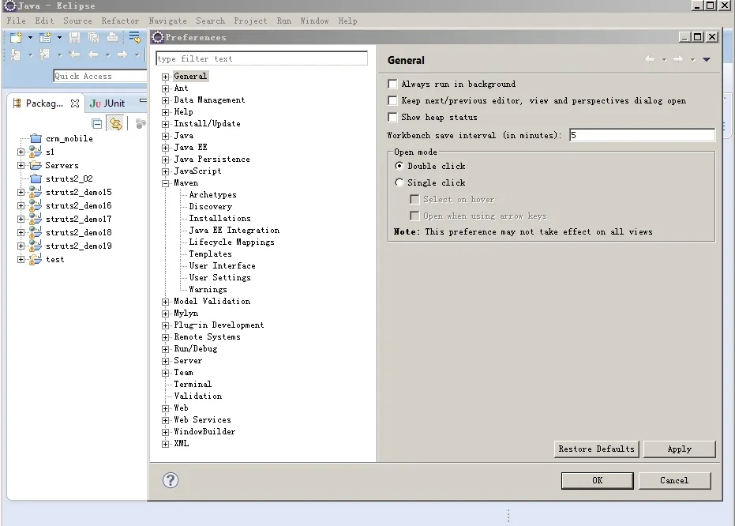This screenshot has height=526, width=735.
Task: Click the s1 project icon
Action: pos(36,152)
